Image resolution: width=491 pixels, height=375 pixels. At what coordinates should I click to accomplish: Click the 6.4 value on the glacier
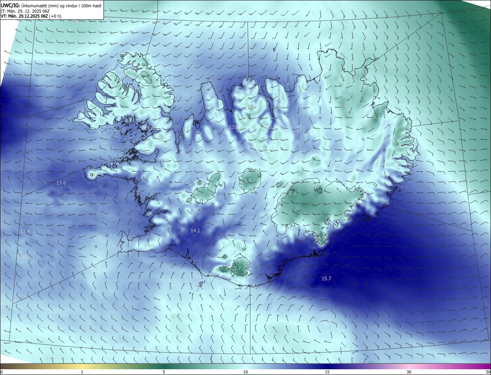point(247,180)
